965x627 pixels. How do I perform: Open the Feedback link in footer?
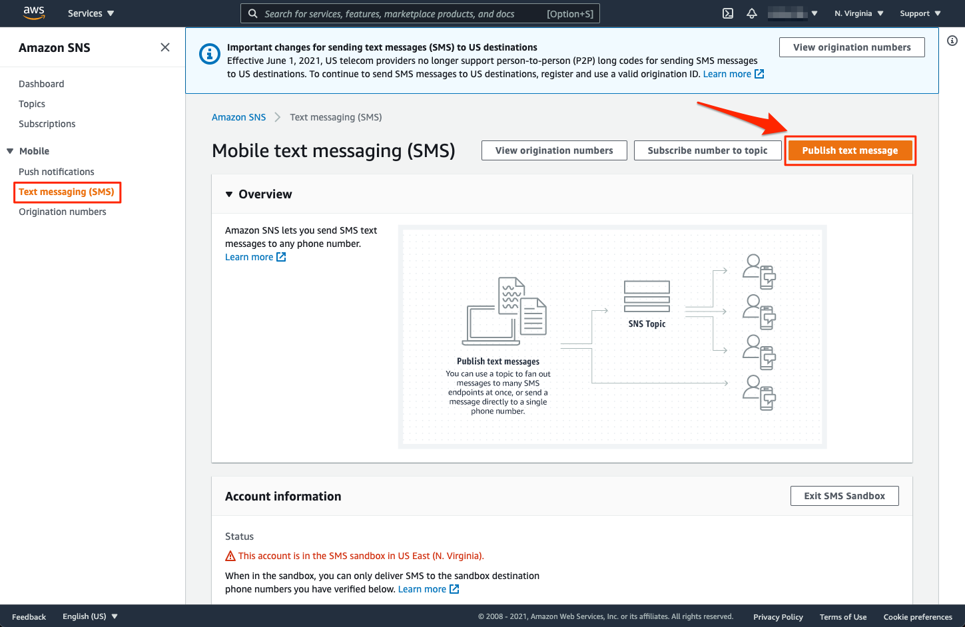pyautogui.click(x=29, y=617)
